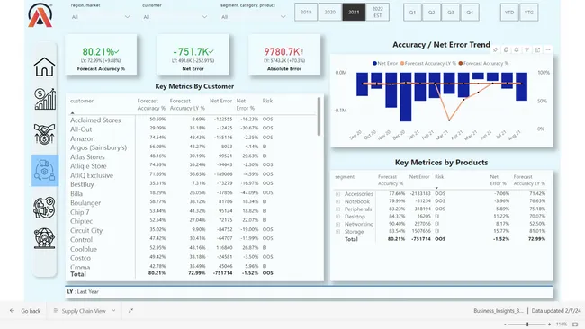Sort products table by segment header
The image size is (585, 329).
pos(345,177)
